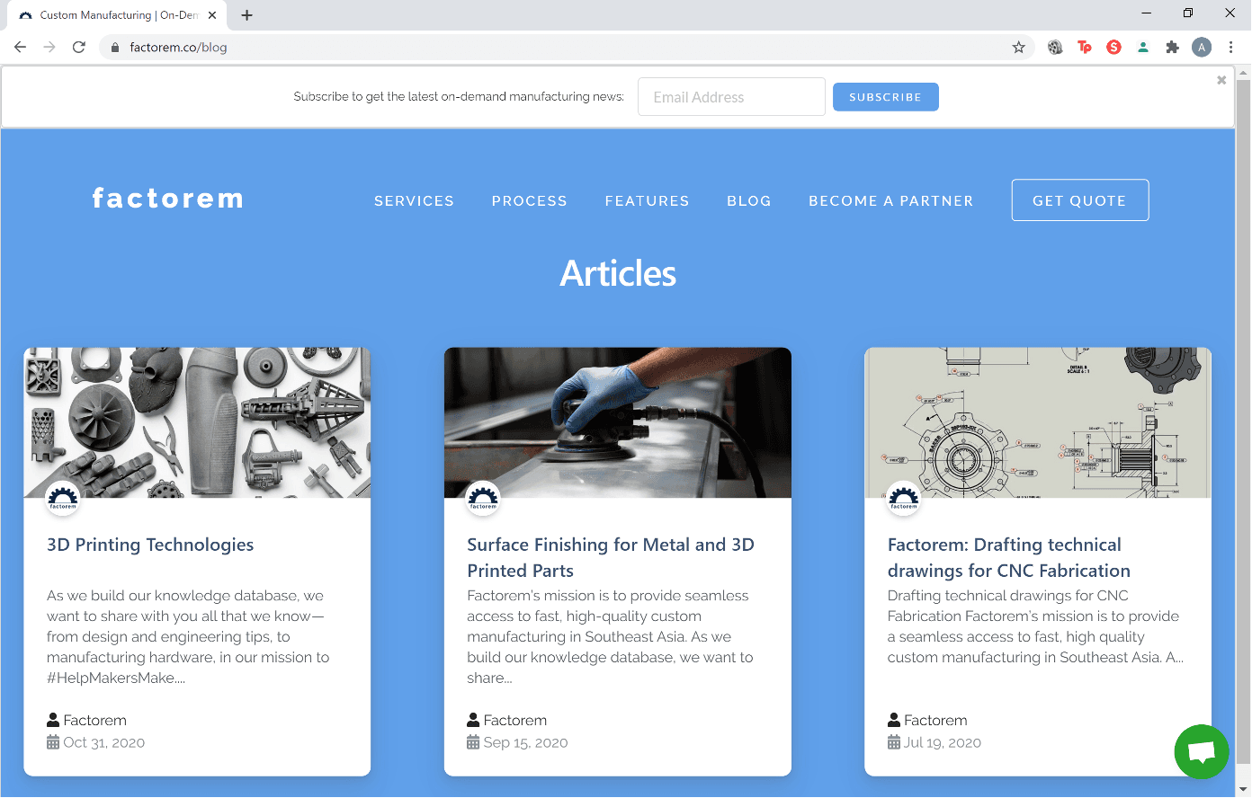1252x798 pixels.
Task: Click the sanding hand thumbnail image
Action: pyautogui.click(x=618, y=422)
